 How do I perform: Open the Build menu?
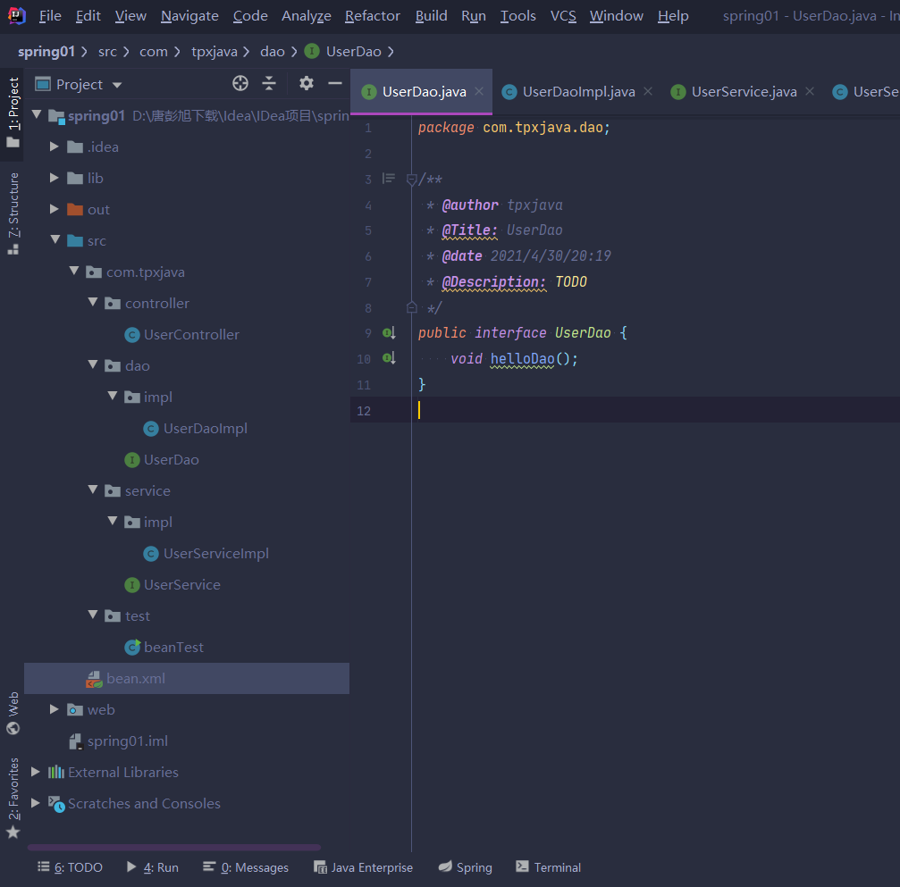[431, 16]
